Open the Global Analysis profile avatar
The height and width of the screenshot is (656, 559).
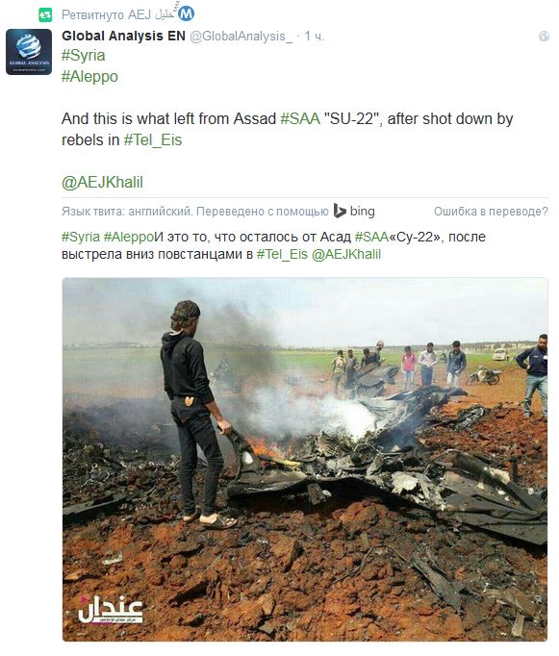29,52
